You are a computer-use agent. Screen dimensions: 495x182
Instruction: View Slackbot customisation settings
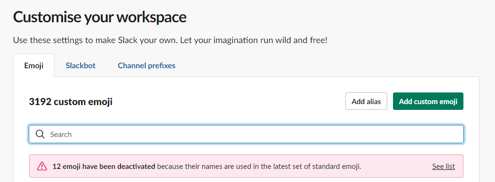tap(81, 66)
